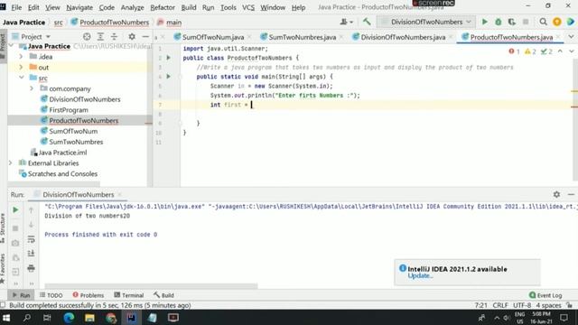Switch to SumTwoNumbres.java tab
The height and width of the screenshot is (325, 578).
302,37
